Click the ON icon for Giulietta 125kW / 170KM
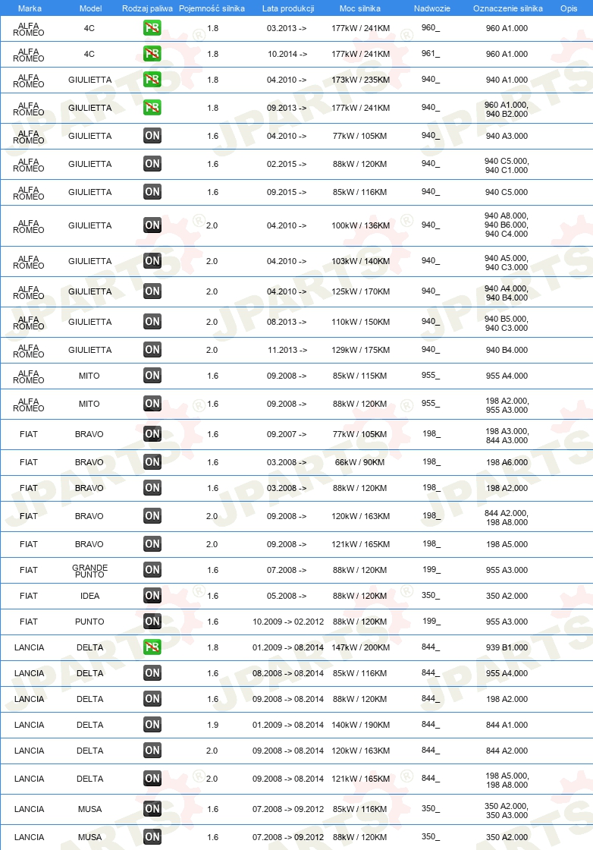Screen dimensions: 593x850 152,291
